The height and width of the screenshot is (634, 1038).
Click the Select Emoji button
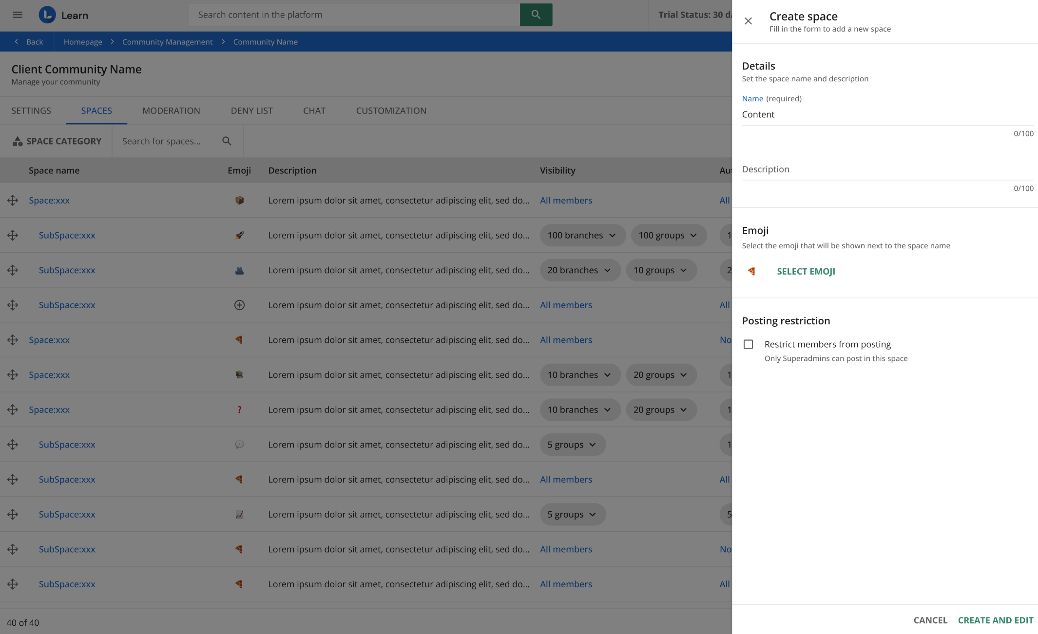click(x=806, y=271)
